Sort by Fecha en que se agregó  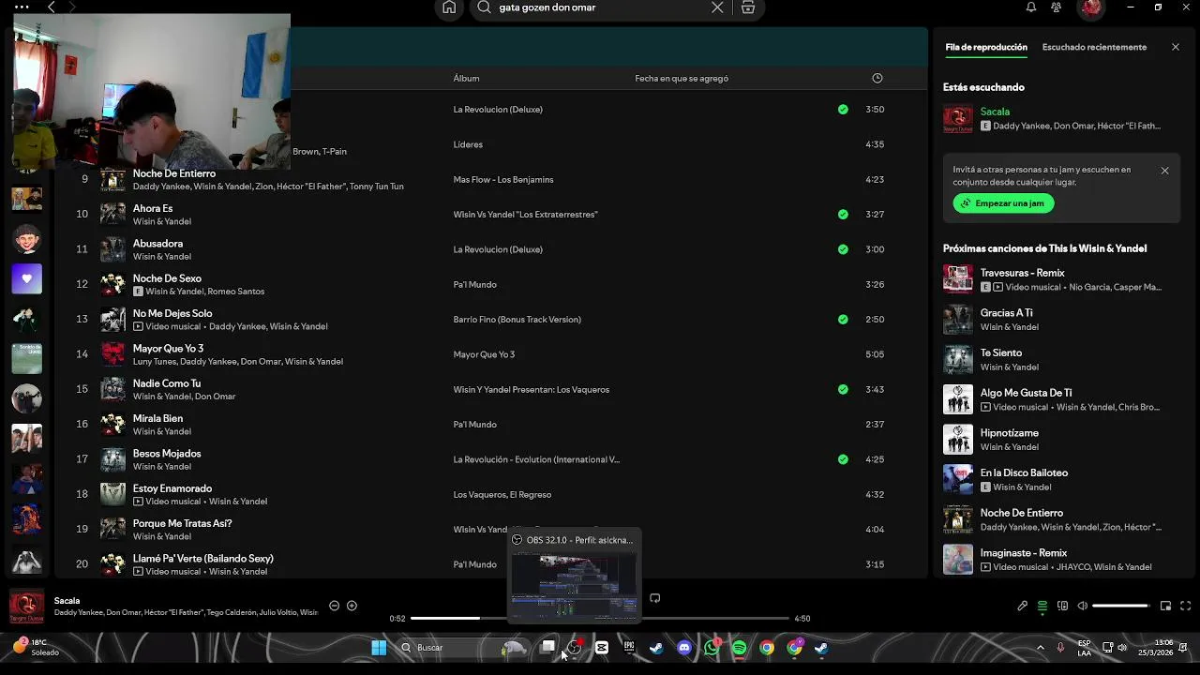pyautogui.click(x=682, y=79)
